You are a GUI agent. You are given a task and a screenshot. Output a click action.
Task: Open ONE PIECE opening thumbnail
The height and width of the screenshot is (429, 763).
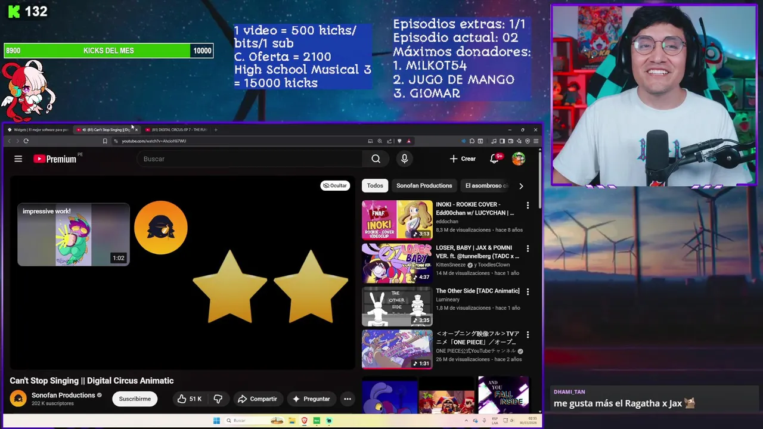coord(397,349)
